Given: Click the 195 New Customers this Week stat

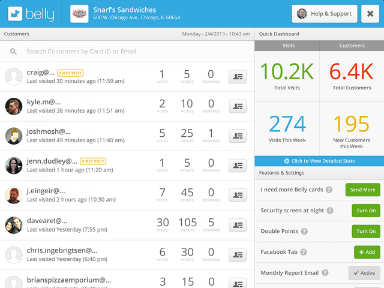Looking at the screenshot, I should [x=352, y=129].
